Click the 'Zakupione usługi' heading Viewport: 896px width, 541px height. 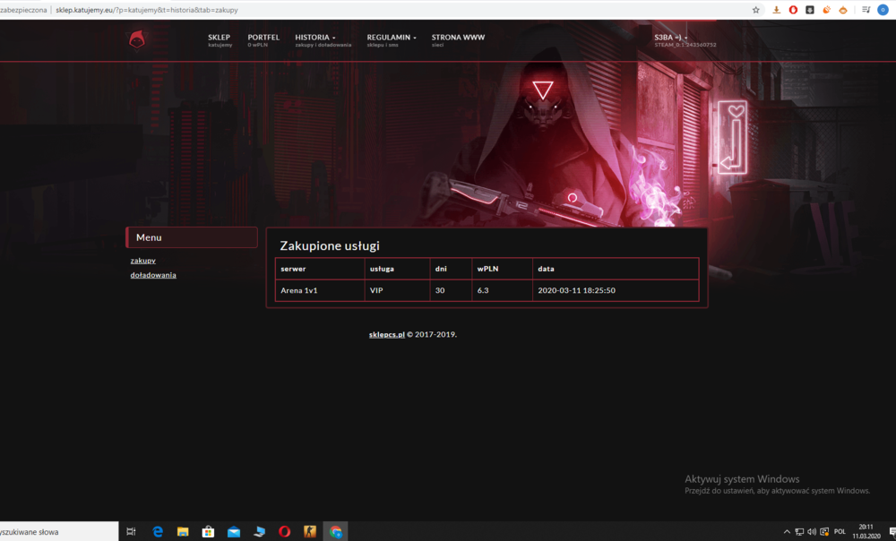tap(330, 245)
